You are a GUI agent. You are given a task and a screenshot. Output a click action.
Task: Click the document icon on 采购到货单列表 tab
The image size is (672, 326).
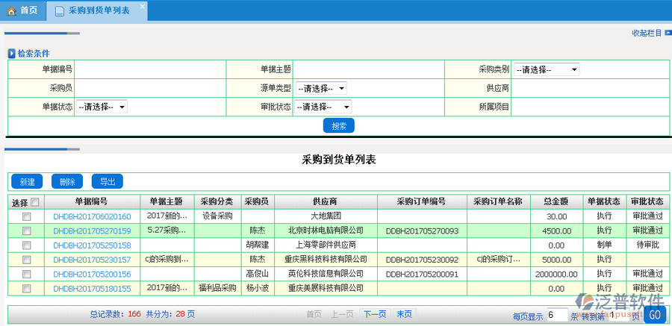coord(59,12)
